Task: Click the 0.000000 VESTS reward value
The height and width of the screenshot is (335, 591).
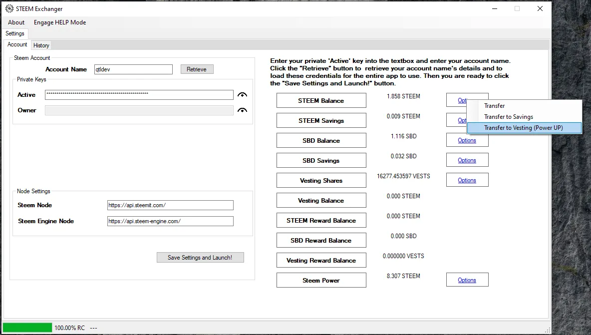Action: pyautogui.click(x=403, y=256)
